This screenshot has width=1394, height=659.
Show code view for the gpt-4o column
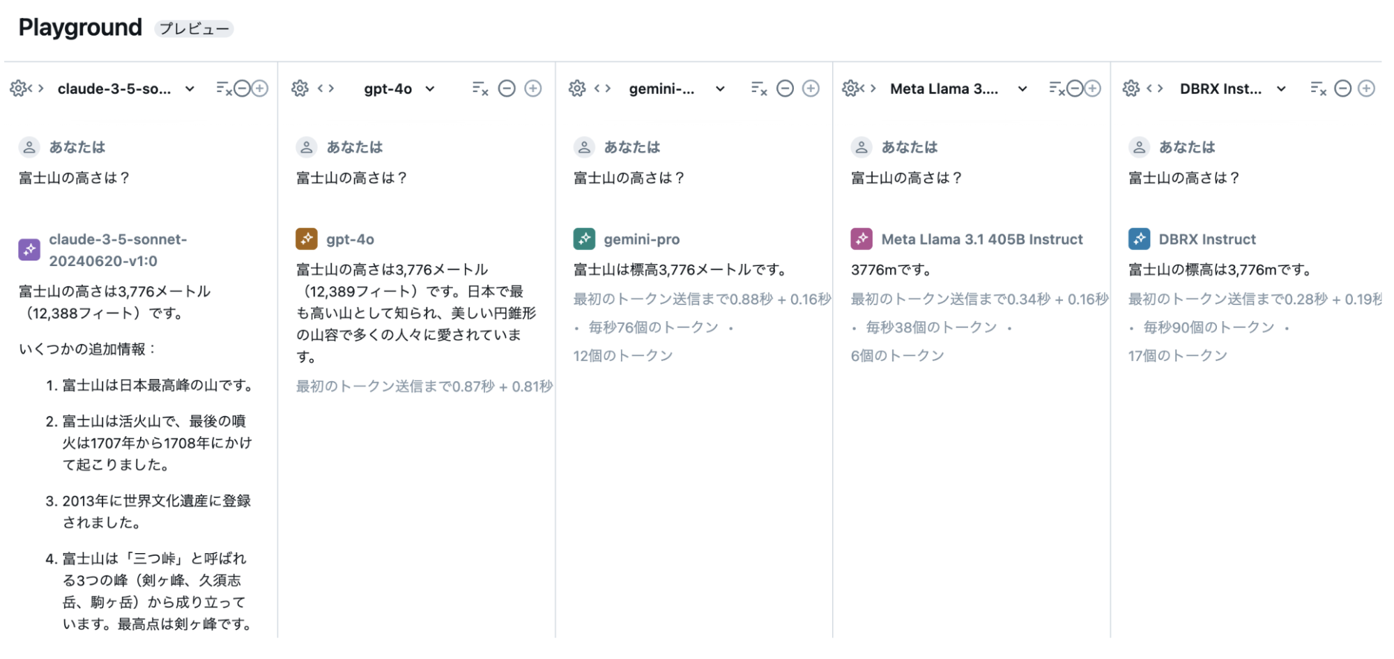[x=325, y=88]
